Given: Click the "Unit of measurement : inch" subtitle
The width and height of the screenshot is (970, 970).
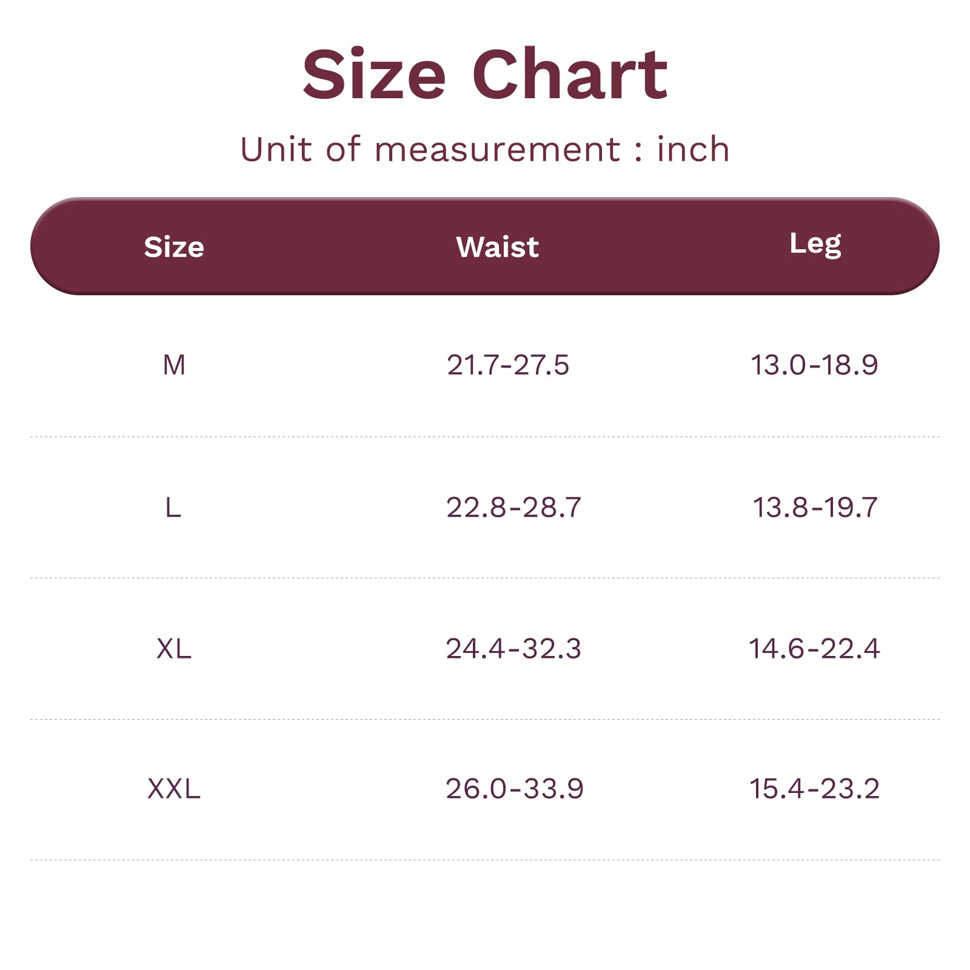Looking at the screenshot, I should coord(485,149).
